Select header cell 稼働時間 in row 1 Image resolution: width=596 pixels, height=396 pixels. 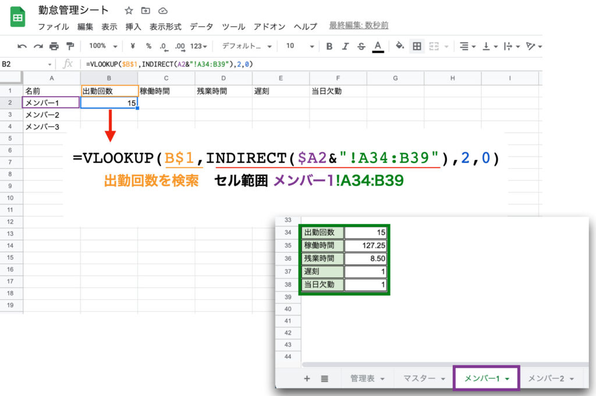click(166, 91)
